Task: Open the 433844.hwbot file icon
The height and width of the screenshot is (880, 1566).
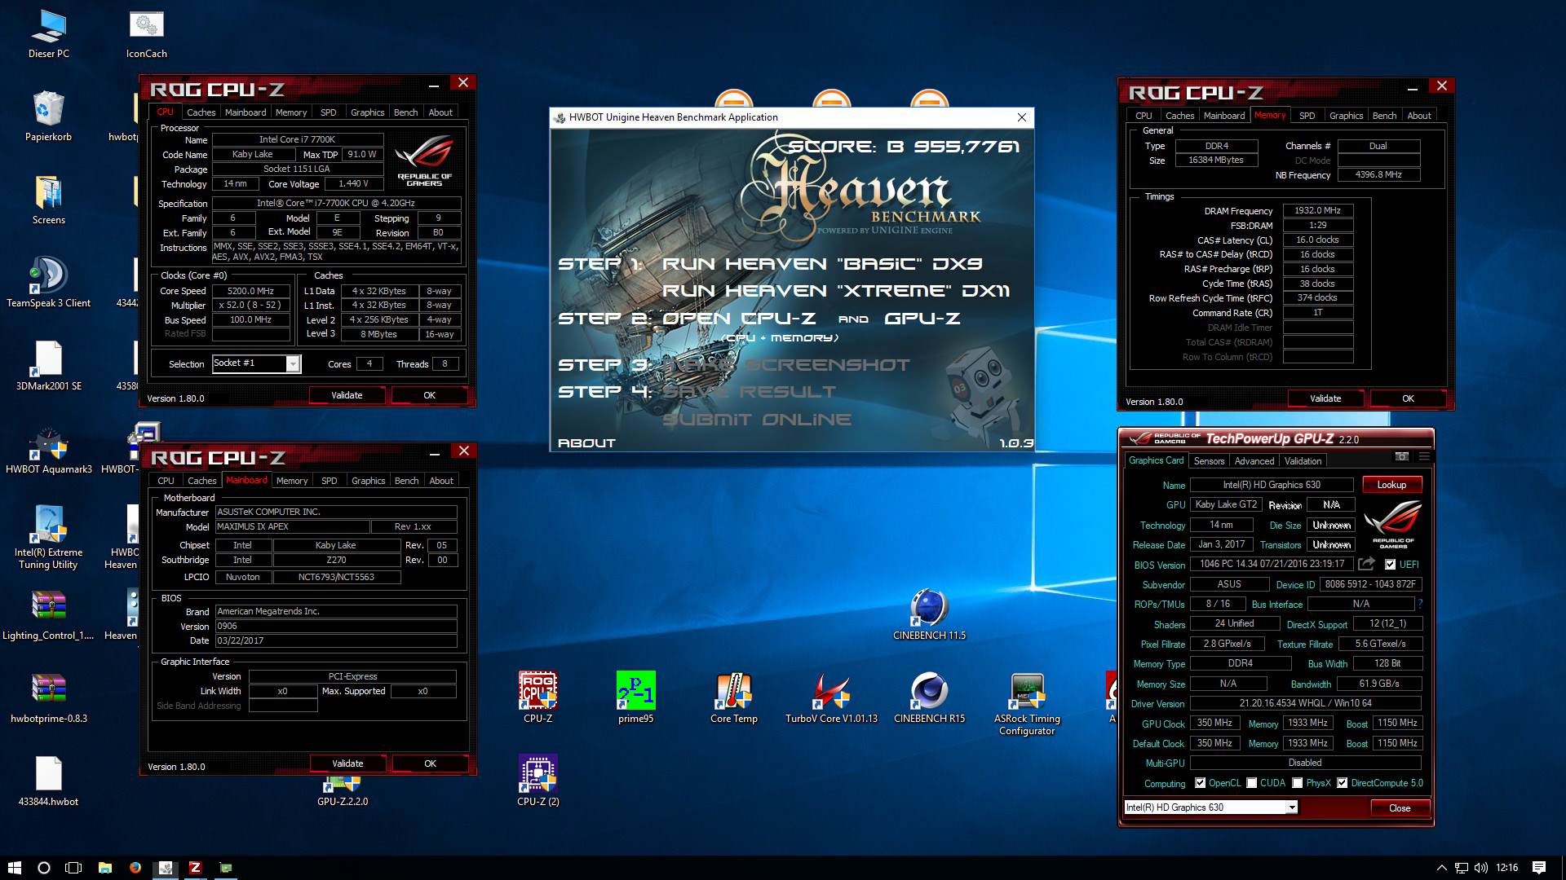Action: click(49, 781)
